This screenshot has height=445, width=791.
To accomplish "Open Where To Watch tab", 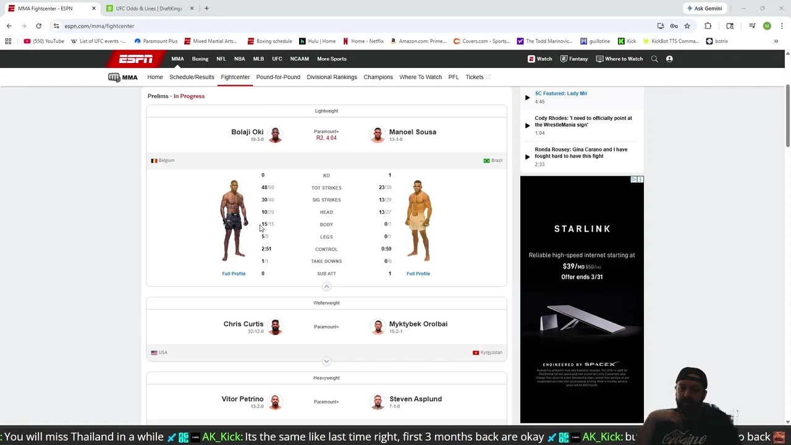I will 420,77.
